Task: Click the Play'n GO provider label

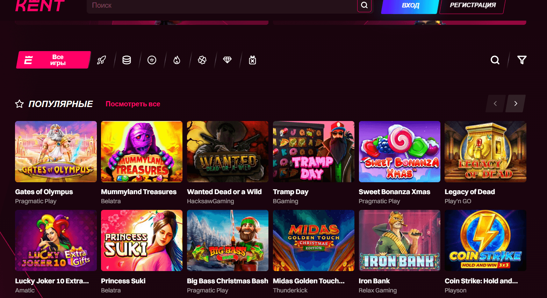Action: pyautogui.click(x=458, y=201)
